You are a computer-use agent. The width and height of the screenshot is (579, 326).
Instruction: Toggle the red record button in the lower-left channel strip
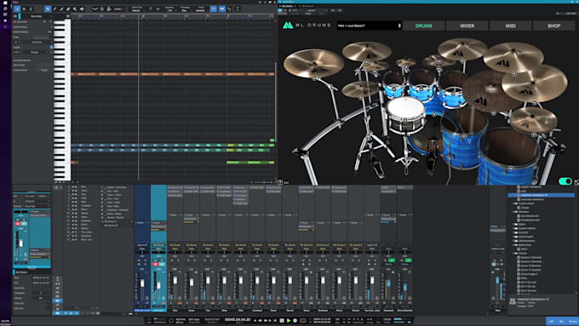pyautogui.click(x=17, y=224)
